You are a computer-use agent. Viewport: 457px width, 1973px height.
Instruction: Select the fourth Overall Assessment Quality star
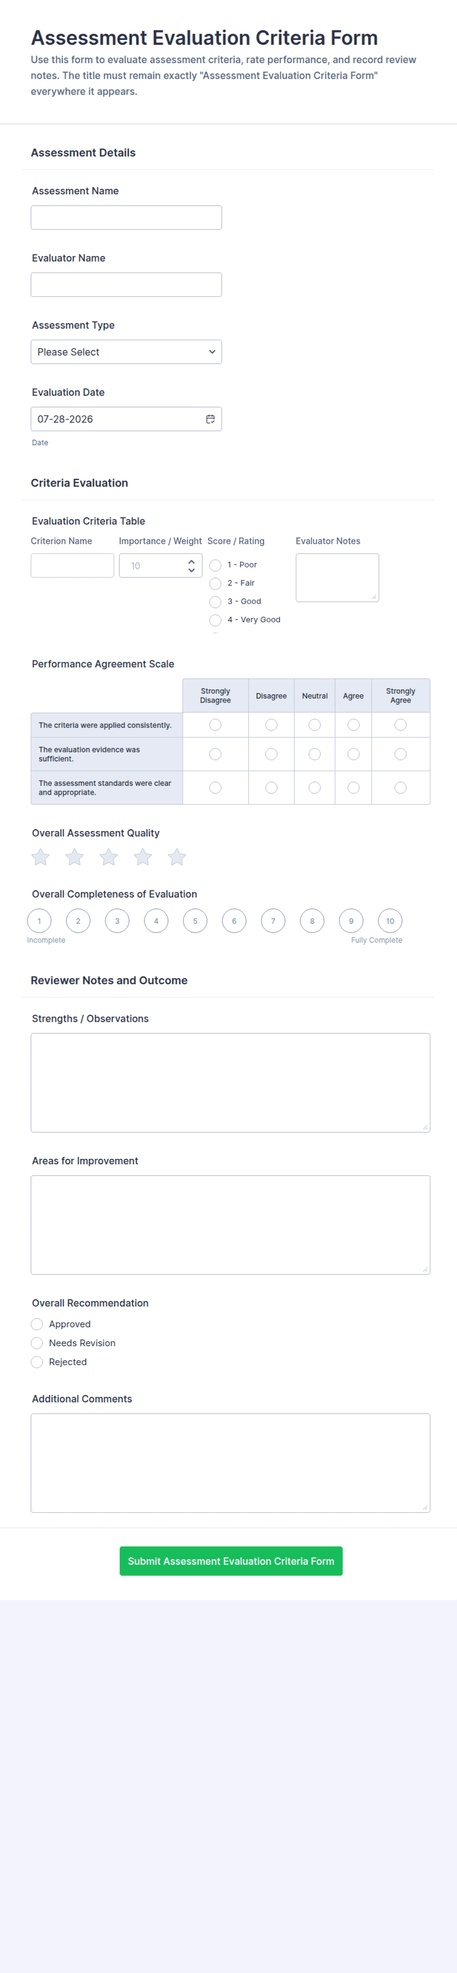pyautogui.click(x=143, y=857)
